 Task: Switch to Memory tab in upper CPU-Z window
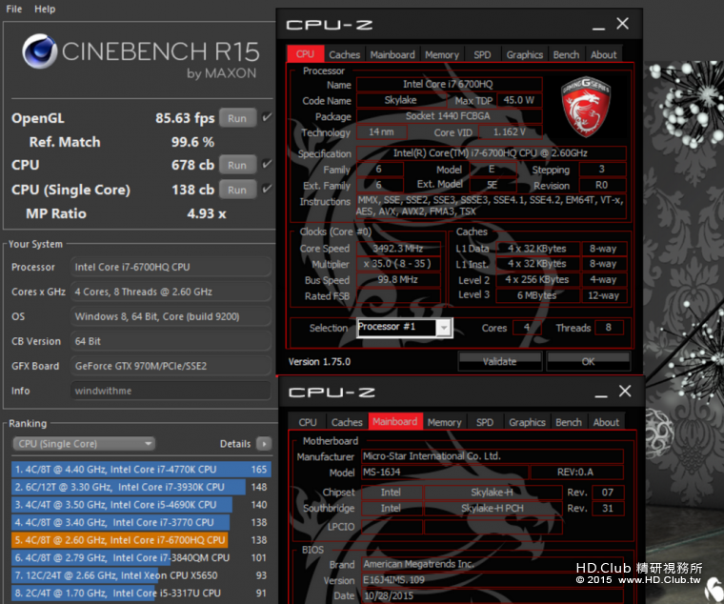442,54
